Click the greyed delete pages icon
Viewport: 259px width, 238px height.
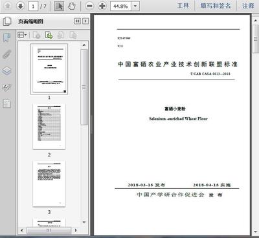37,35
